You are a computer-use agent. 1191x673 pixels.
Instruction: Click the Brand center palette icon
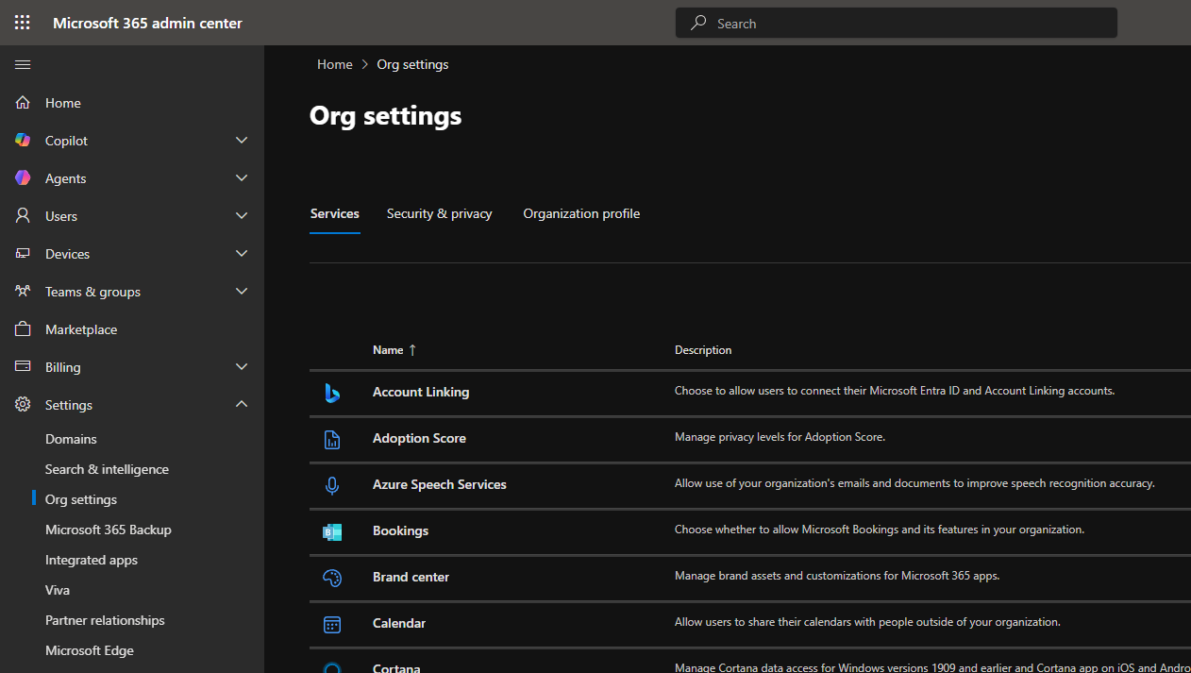pyautogui.click(x=332, y=578)
